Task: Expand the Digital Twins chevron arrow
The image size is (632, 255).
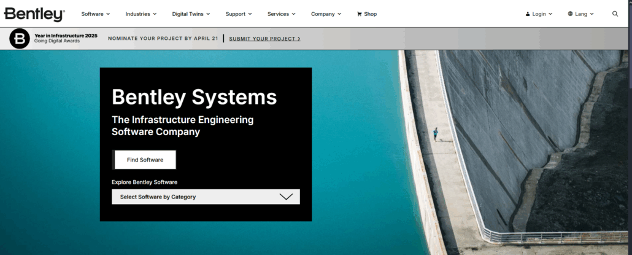Action: 208,14
